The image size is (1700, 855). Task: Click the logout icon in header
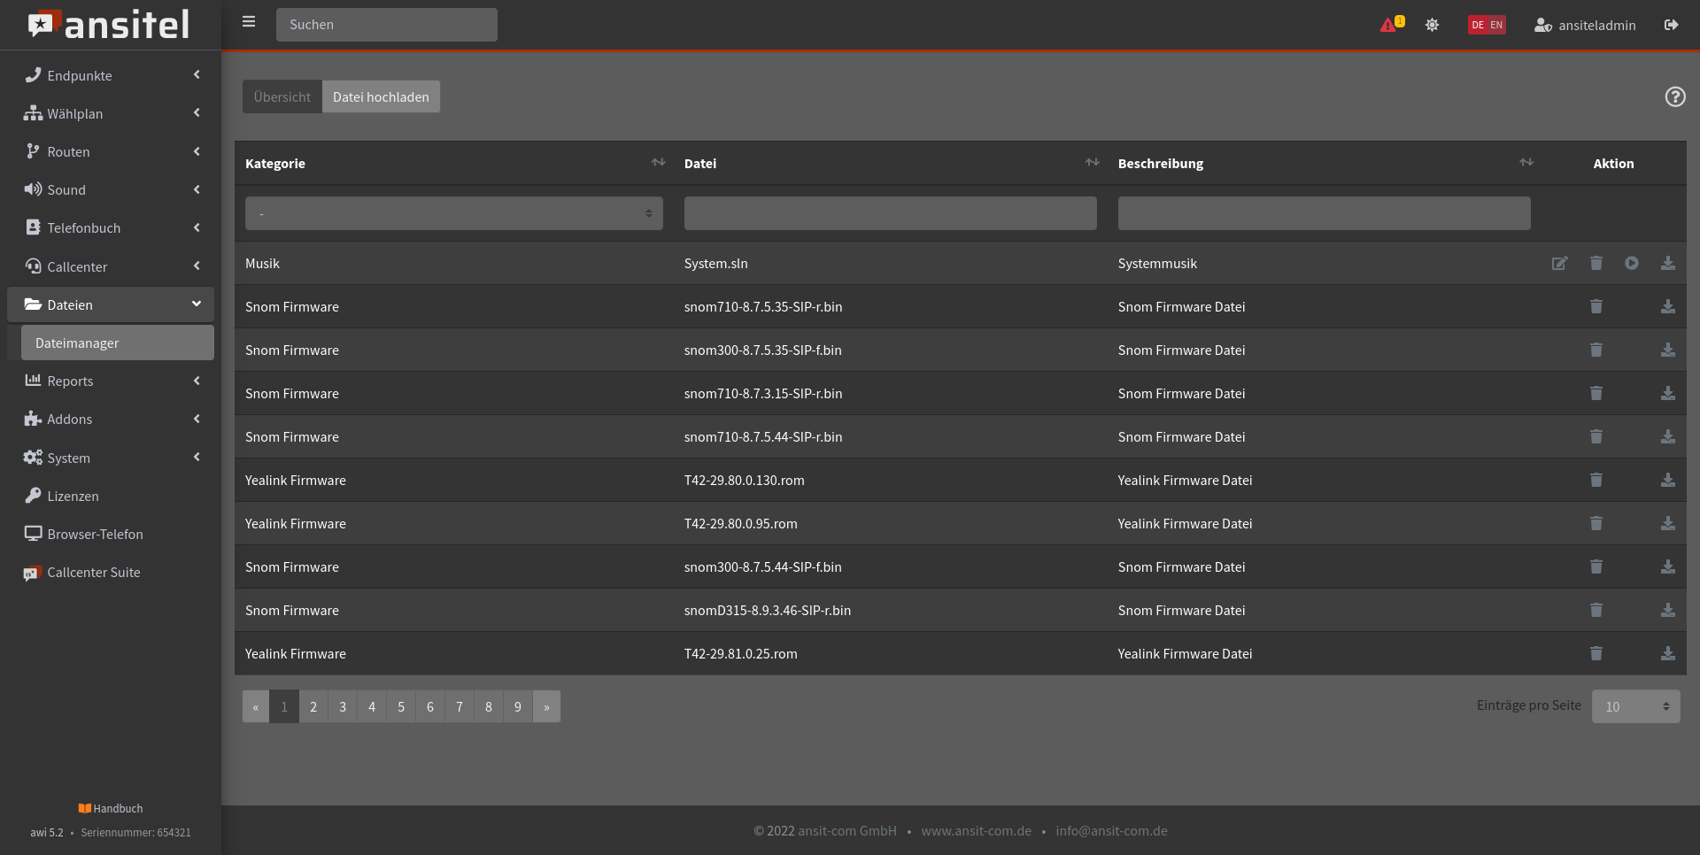pyautogui.click(x=1671, y=25)
